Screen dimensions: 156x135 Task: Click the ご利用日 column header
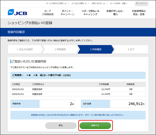(16, 84)
